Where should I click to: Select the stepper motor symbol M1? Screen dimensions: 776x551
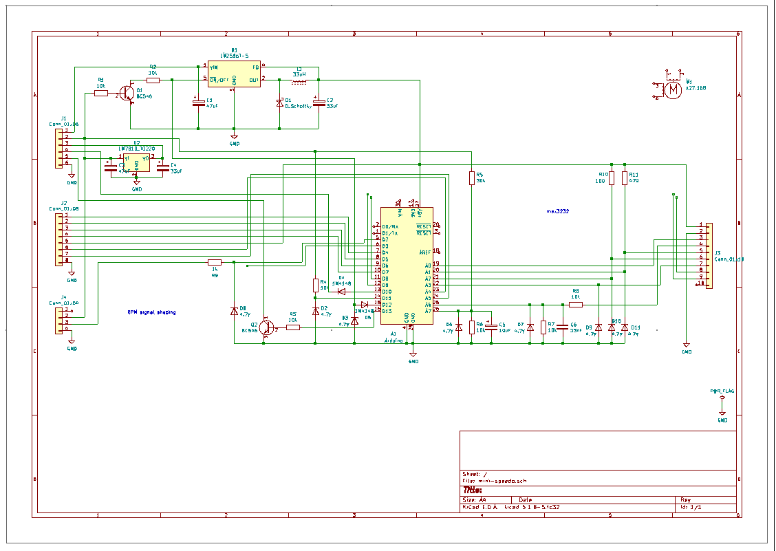[669, 89]
